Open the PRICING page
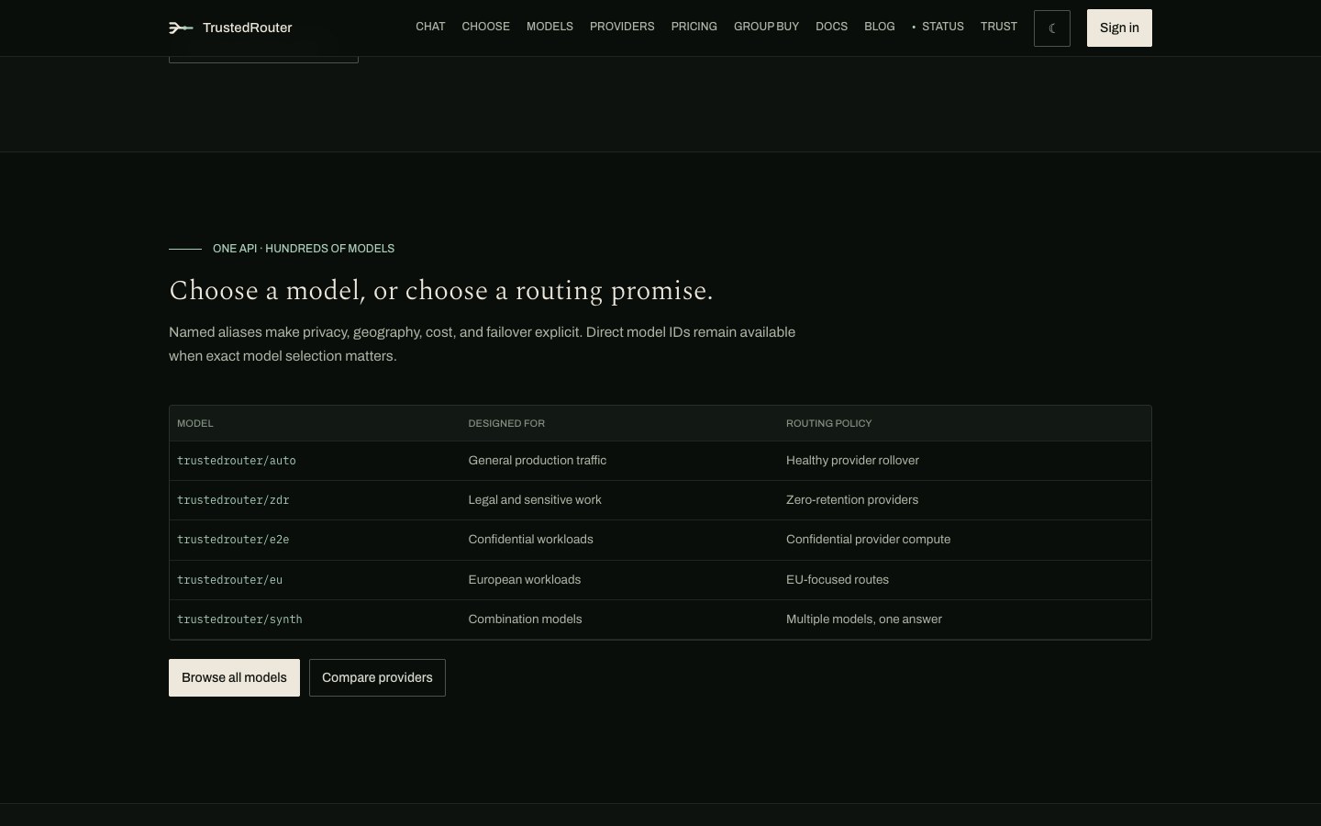 pyautogui.click(x=694, y=27)
